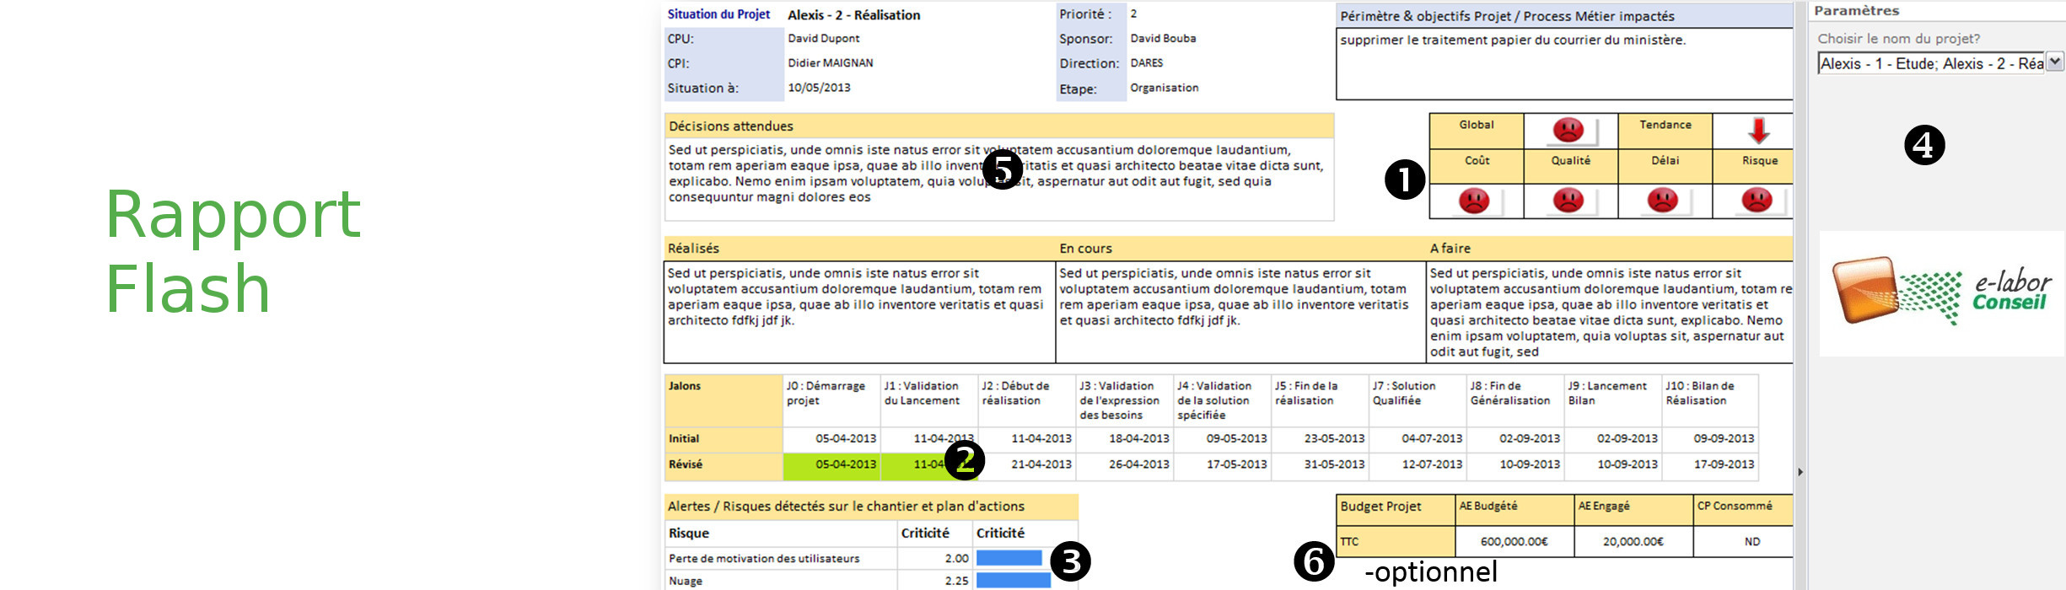Viewport: 2066px width, 590px height.
Task: Click the project title Alexis - 2 - Réalisation
Action: (x=853, y=15)
